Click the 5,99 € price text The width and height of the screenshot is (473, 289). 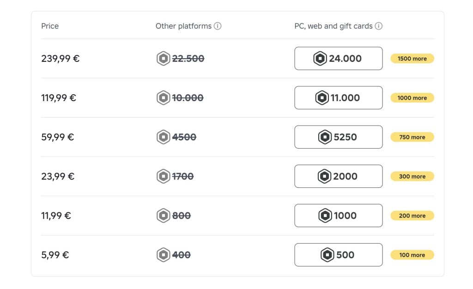pyautogui.click(x=55, y=255)
